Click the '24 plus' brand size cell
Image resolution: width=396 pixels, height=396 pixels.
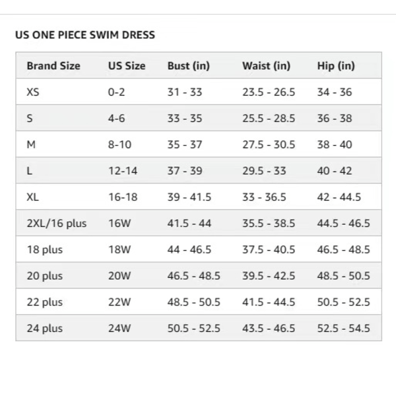[45, 328]
